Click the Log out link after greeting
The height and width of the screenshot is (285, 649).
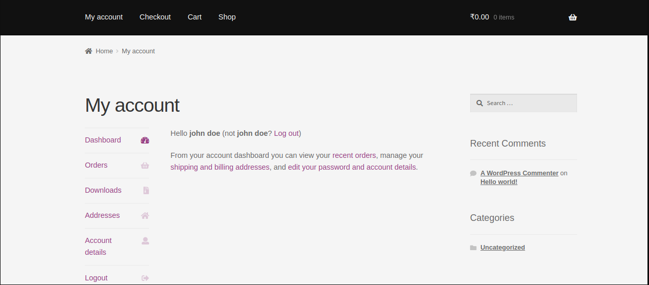pos(286,133)
